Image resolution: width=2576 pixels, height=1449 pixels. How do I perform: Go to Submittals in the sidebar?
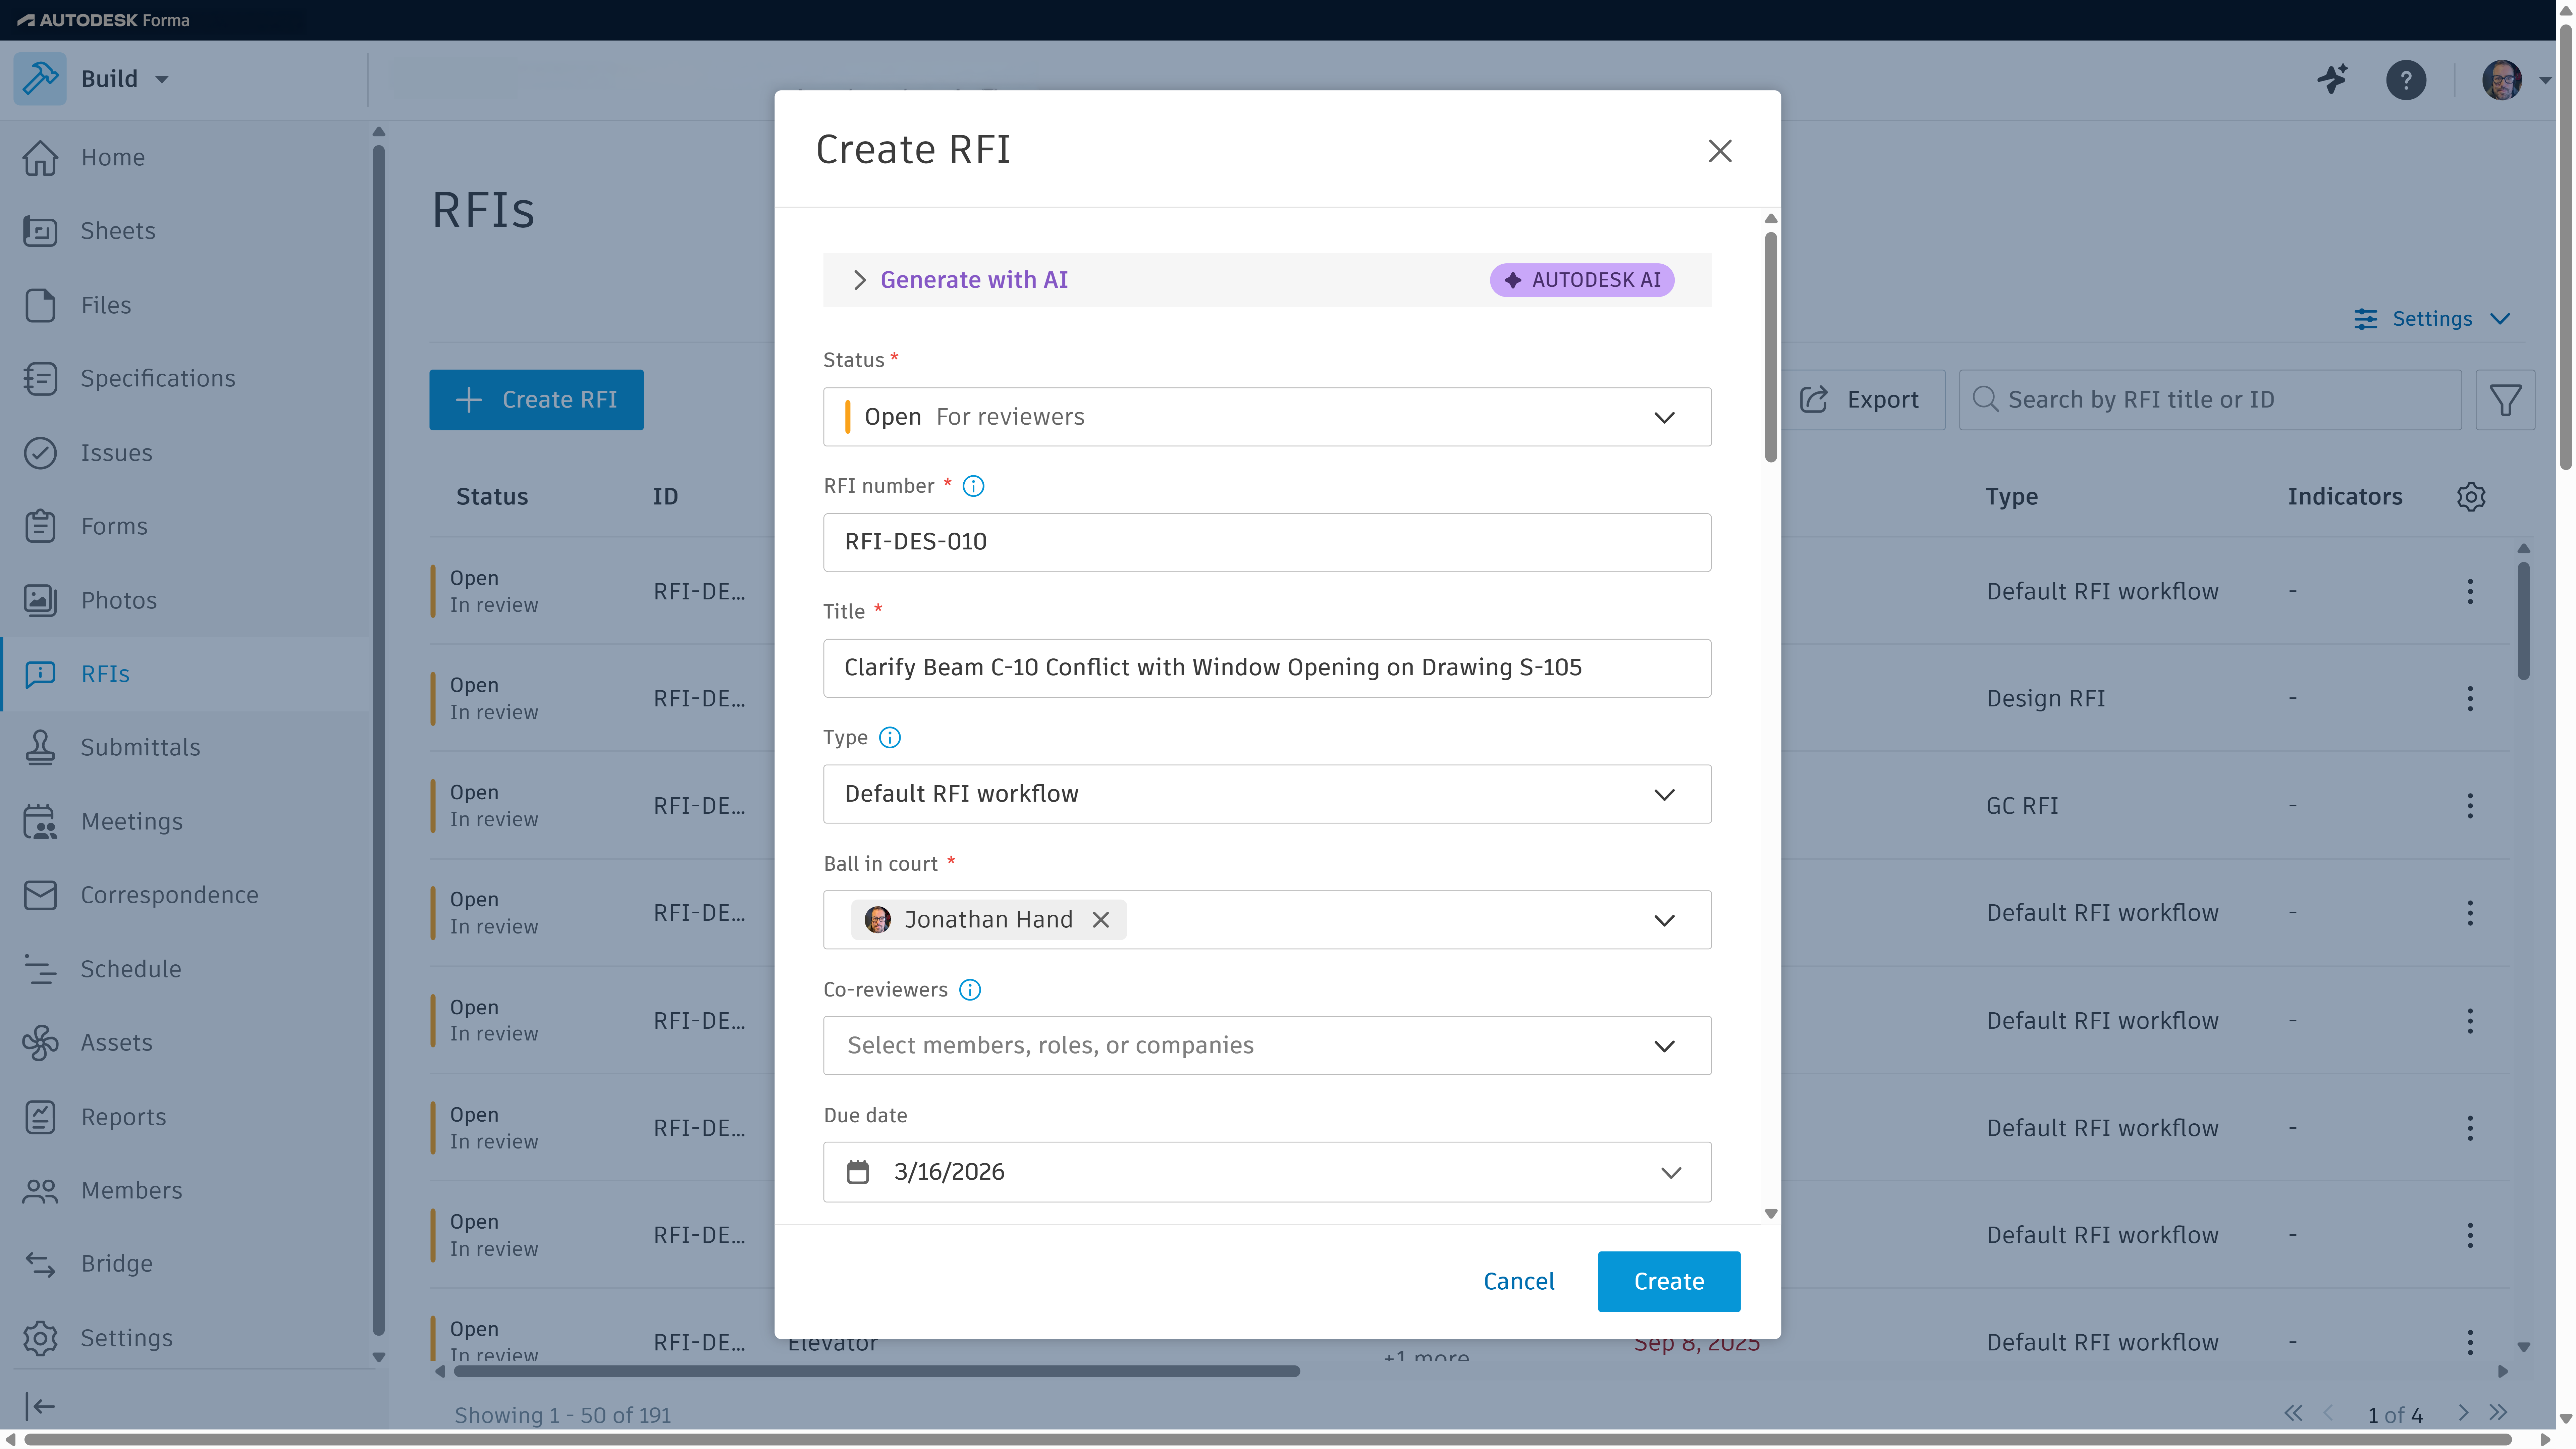point(140,747)
